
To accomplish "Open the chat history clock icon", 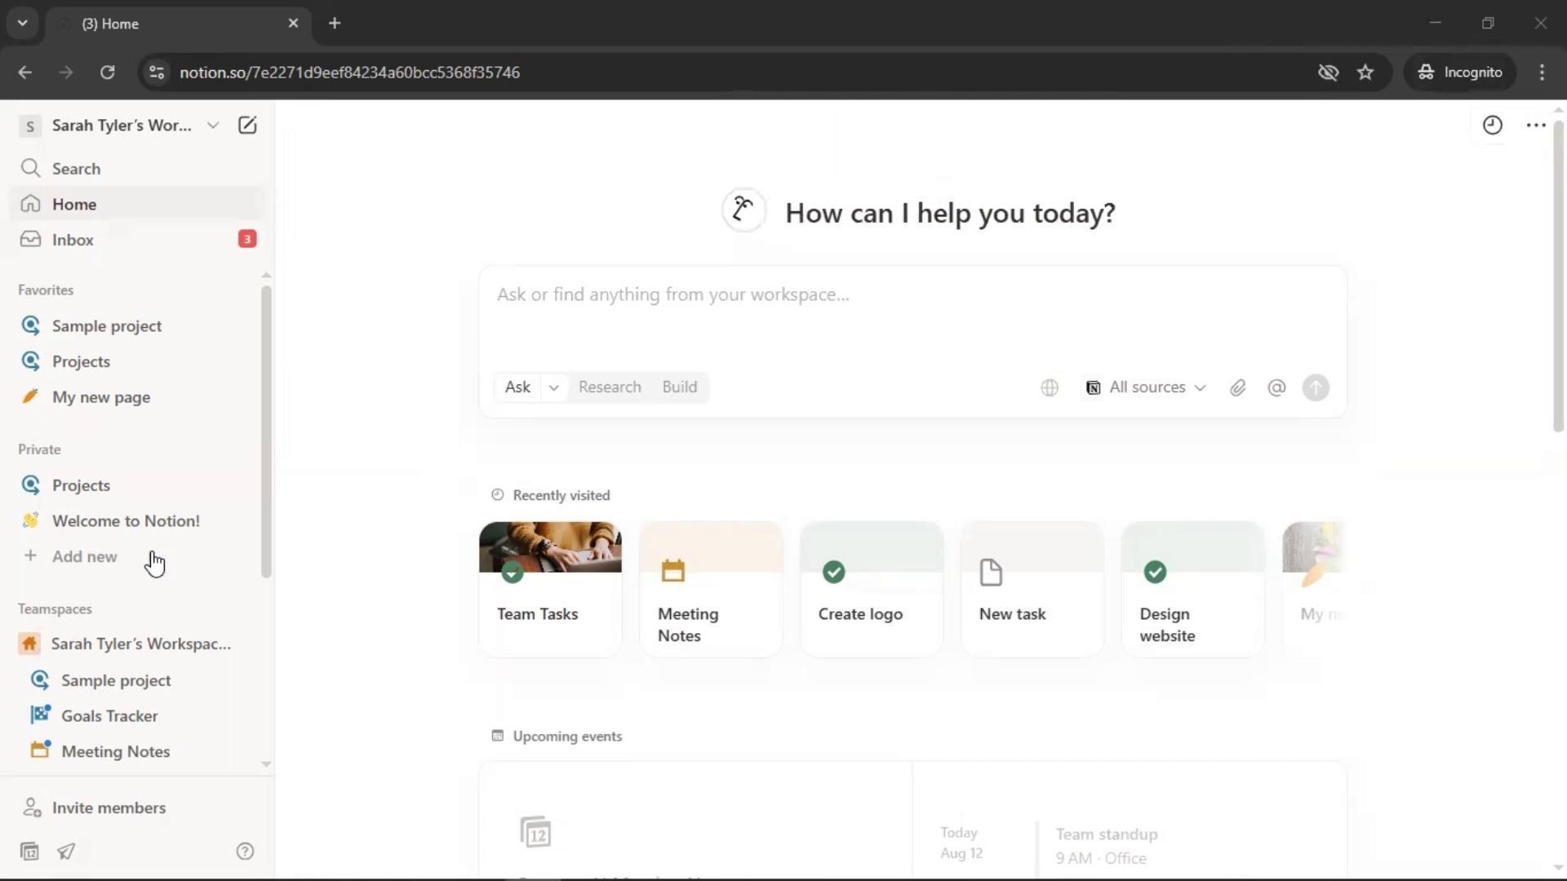I will (x=1492, y=125).
